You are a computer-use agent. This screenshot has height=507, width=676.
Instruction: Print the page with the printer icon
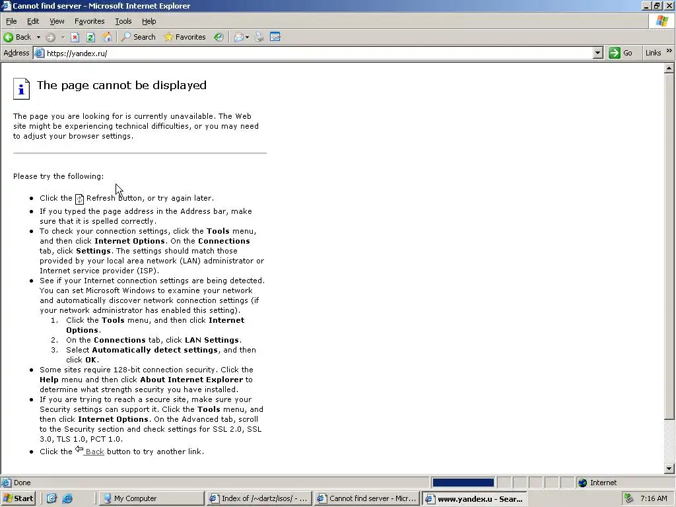(259, 37)
